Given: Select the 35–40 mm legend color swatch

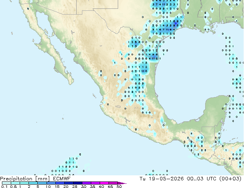Looking at the screenshot, I should pyautogui.click(x=95, y=183).
